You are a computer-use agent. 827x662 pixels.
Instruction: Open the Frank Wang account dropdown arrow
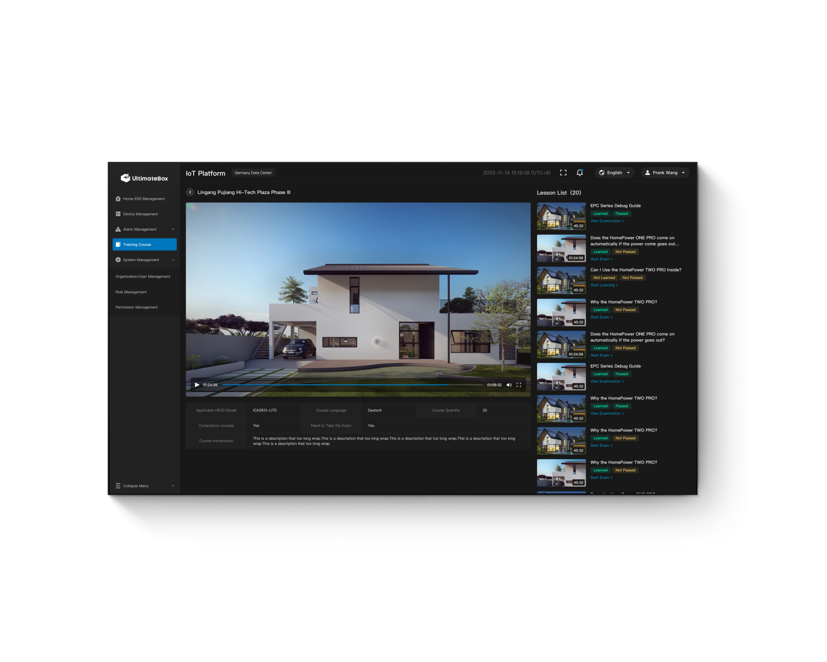(683, 173)
